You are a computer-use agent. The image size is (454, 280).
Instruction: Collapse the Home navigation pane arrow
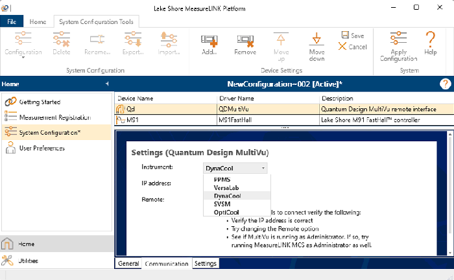pyautogui.click(x=107, y=84)
